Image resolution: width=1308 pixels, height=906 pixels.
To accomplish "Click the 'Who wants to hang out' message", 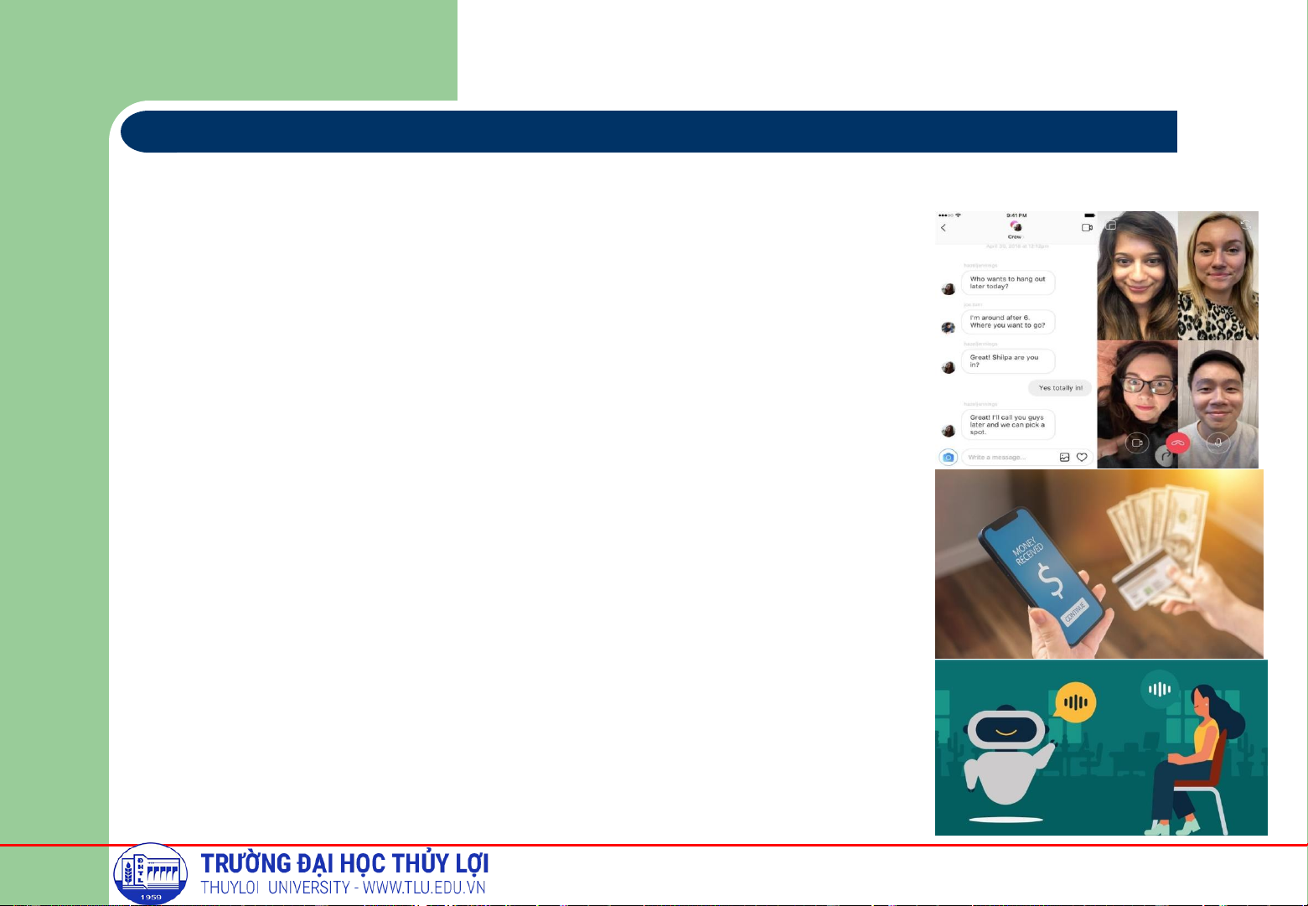I will tap(1007, 282).
